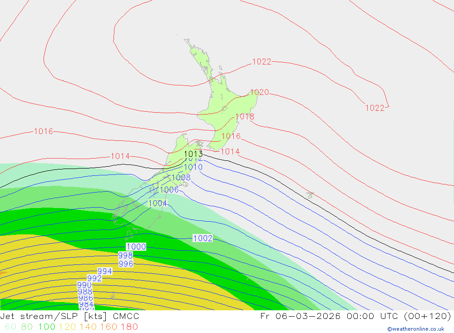Viewport: 454px width, 333px height.
Task: Click the red 1020 isobar label
Action: [259, 92]
